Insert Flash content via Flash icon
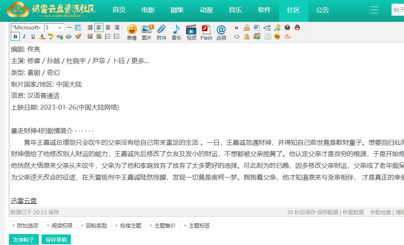Viewport: 404px width, 245px height. tap(206, 32)
